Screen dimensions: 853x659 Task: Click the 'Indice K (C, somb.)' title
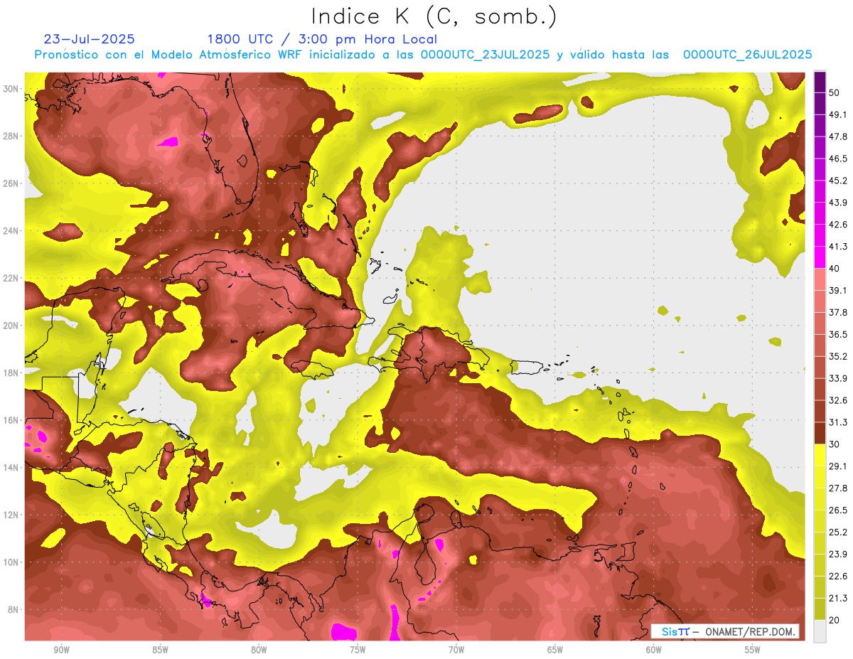pos(434,16)
